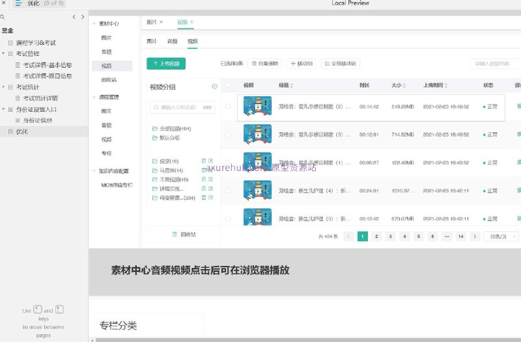Go to next page in pagination
Screen dimensions: 521x342
click(x=475, y=237)
